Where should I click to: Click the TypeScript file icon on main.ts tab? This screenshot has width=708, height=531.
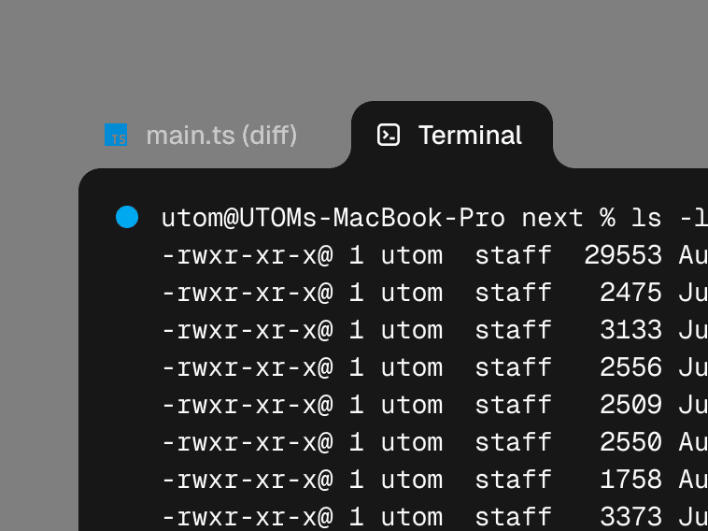click(116, 136)
